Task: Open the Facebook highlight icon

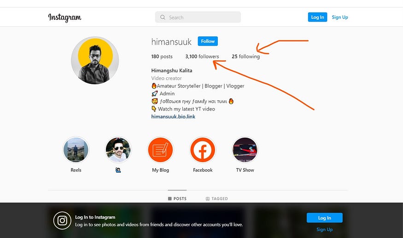Action: tap(203, 150)
